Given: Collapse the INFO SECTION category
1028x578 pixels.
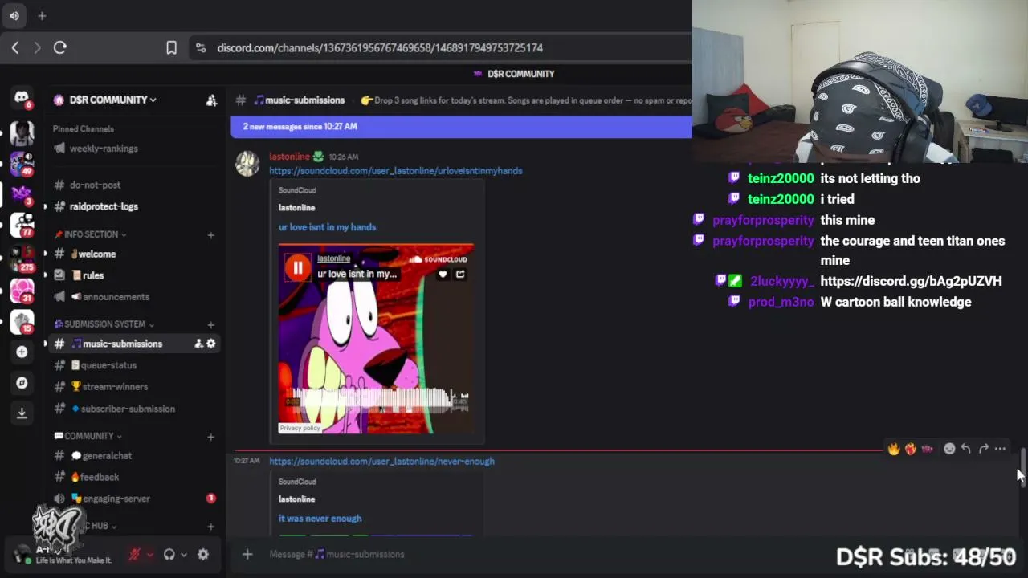Looking at the screenshot, I should 91,234.
